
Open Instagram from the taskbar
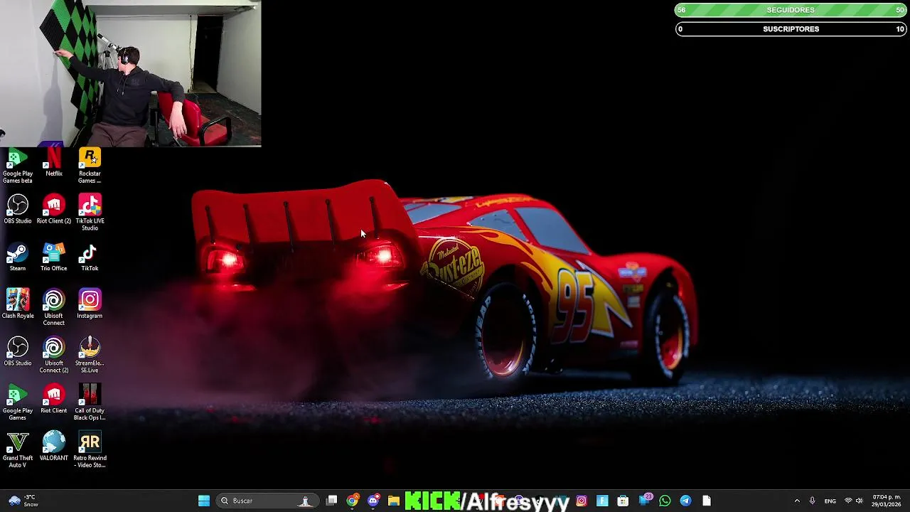pyautogui.click(x=582, y=501)
